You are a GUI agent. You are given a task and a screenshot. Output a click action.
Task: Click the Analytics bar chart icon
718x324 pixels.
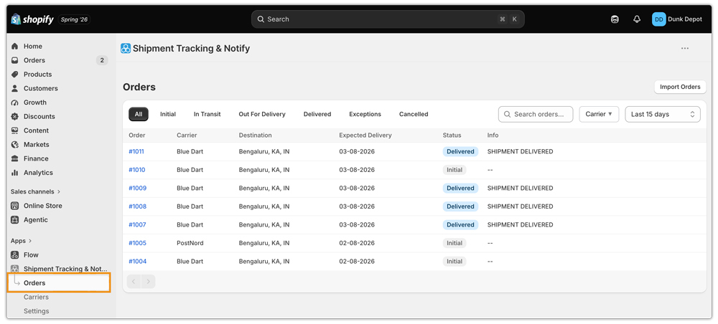tap(15, 173)
